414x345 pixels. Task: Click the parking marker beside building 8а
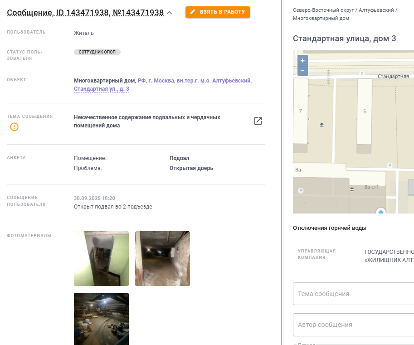(301, 190)
